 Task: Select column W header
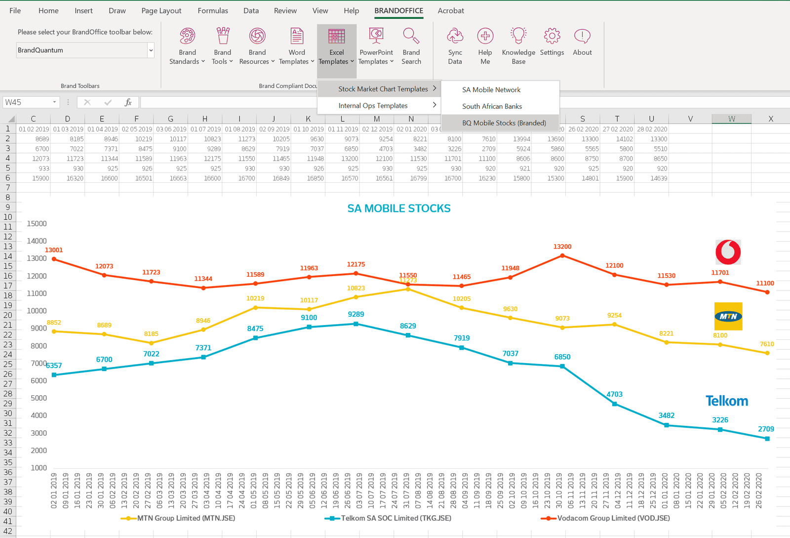click(731, 119)
